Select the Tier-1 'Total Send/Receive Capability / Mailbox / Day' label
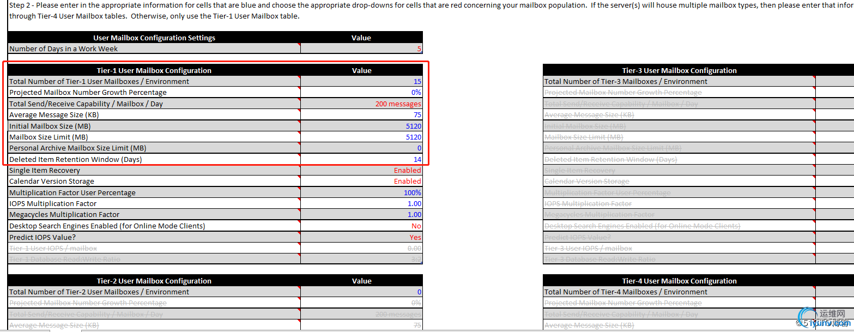The height and width of the screenshot is (332, 854). (86, 104)
